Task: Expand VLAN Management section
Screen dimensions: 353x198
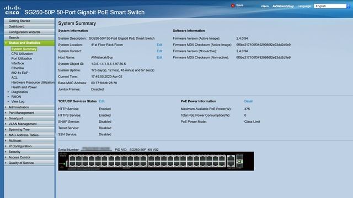Action: [29, 124]
